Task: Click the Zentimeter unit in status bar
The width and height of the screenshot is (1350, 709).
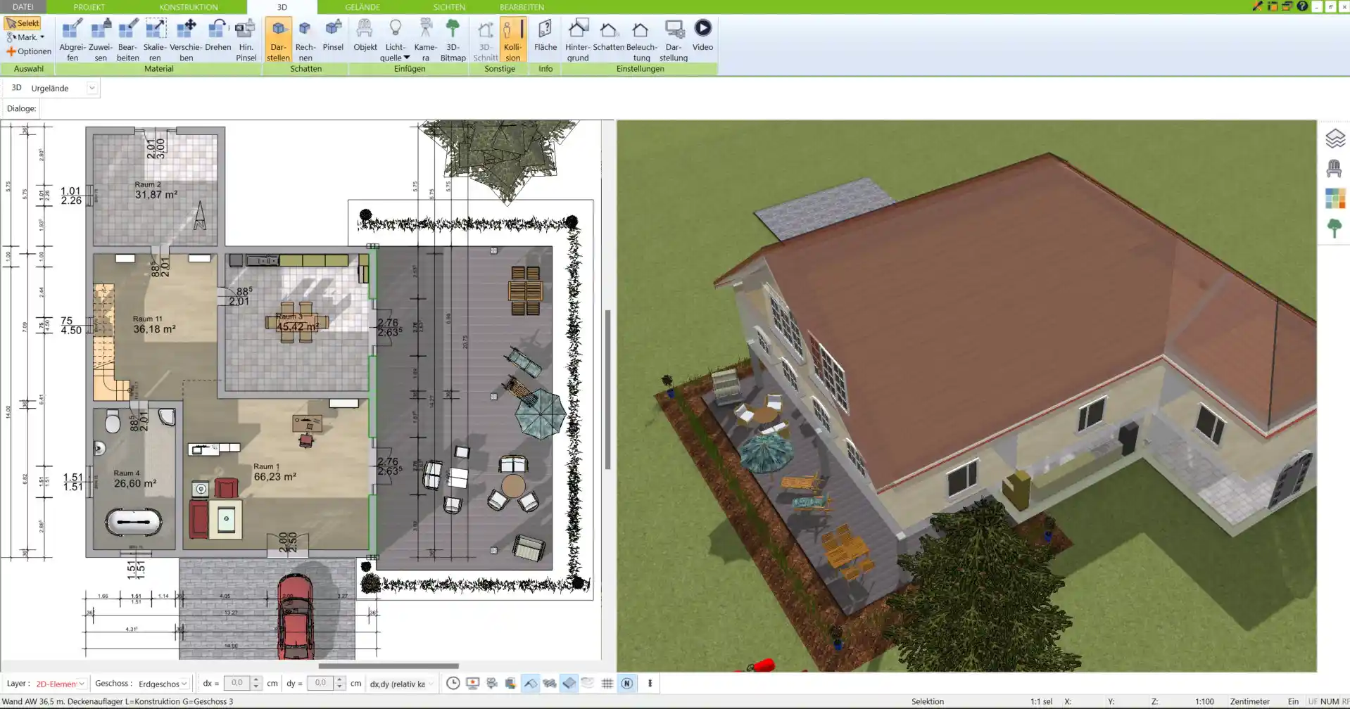Action: tap(1249, 701)
